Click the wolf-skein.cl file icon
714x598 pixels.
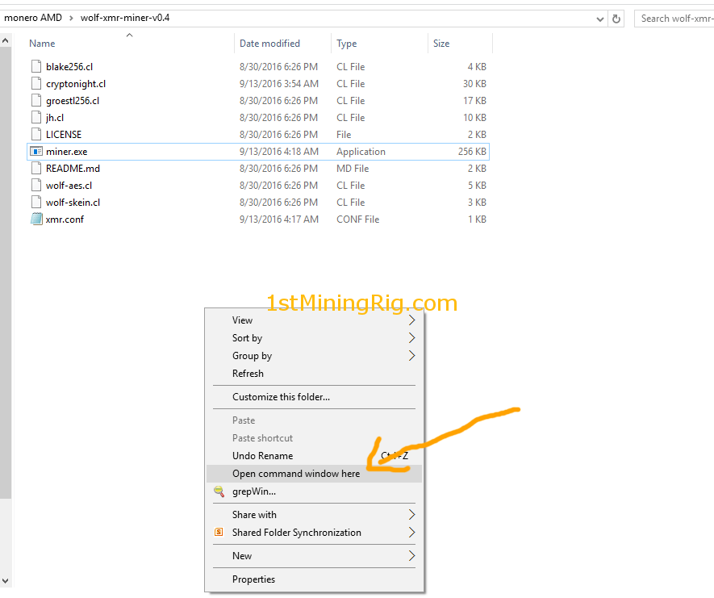[36, 203]
